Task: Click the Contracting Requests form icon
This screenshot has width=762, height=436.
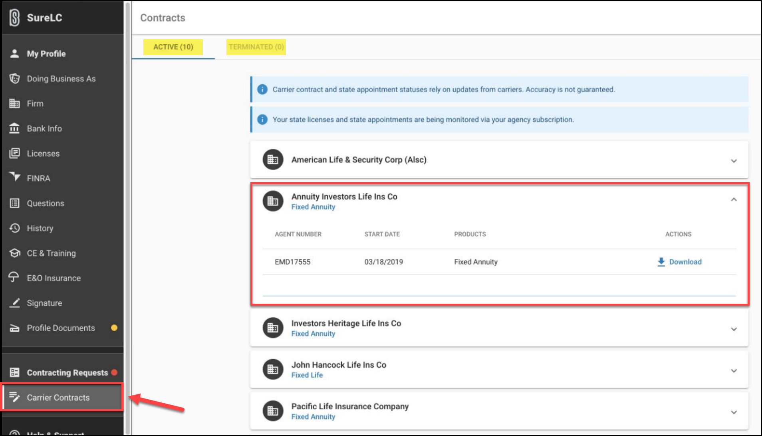Action: click(x=14, y=372)
